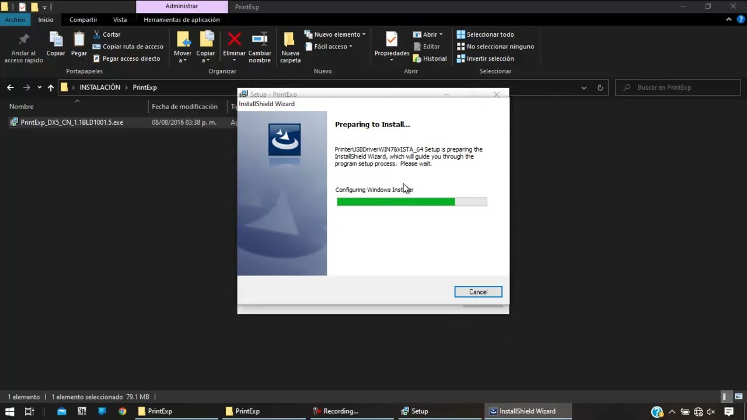Click the help question mark tray icon

(x=657, y=411)
